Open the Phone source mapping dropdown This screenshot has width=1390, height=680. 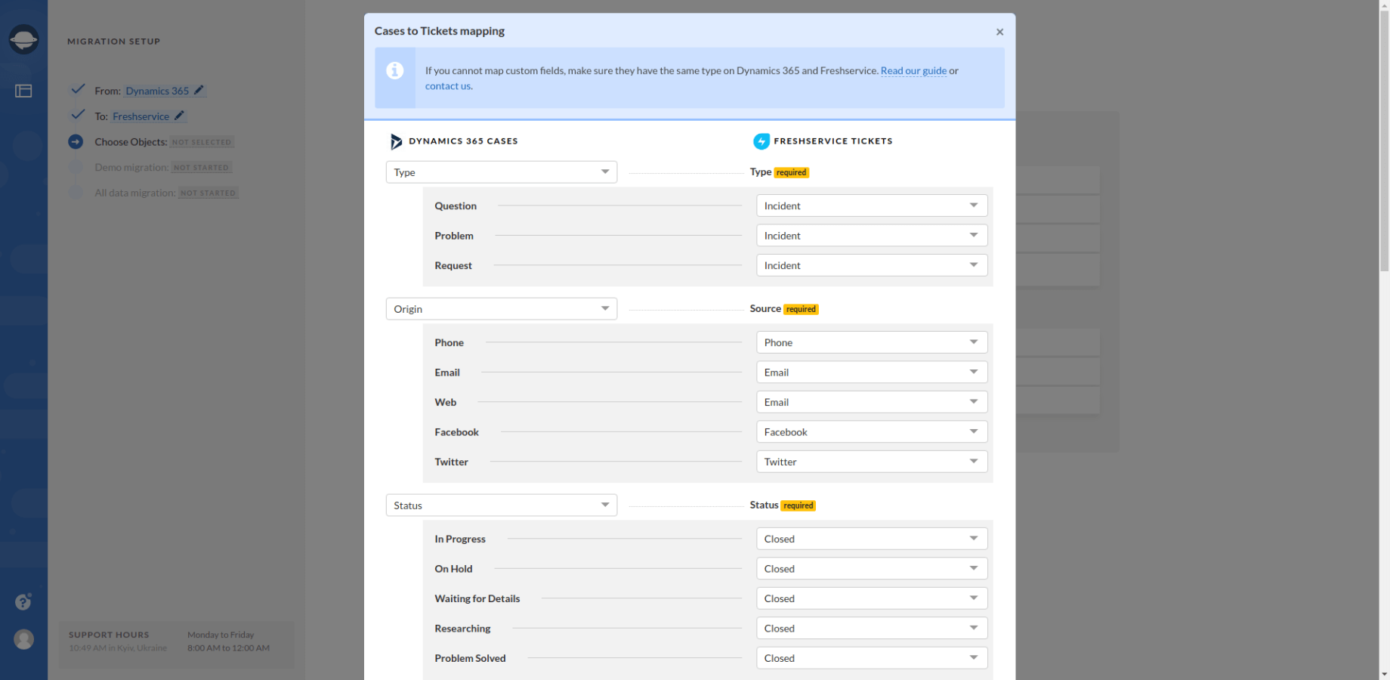click(872, 342)
